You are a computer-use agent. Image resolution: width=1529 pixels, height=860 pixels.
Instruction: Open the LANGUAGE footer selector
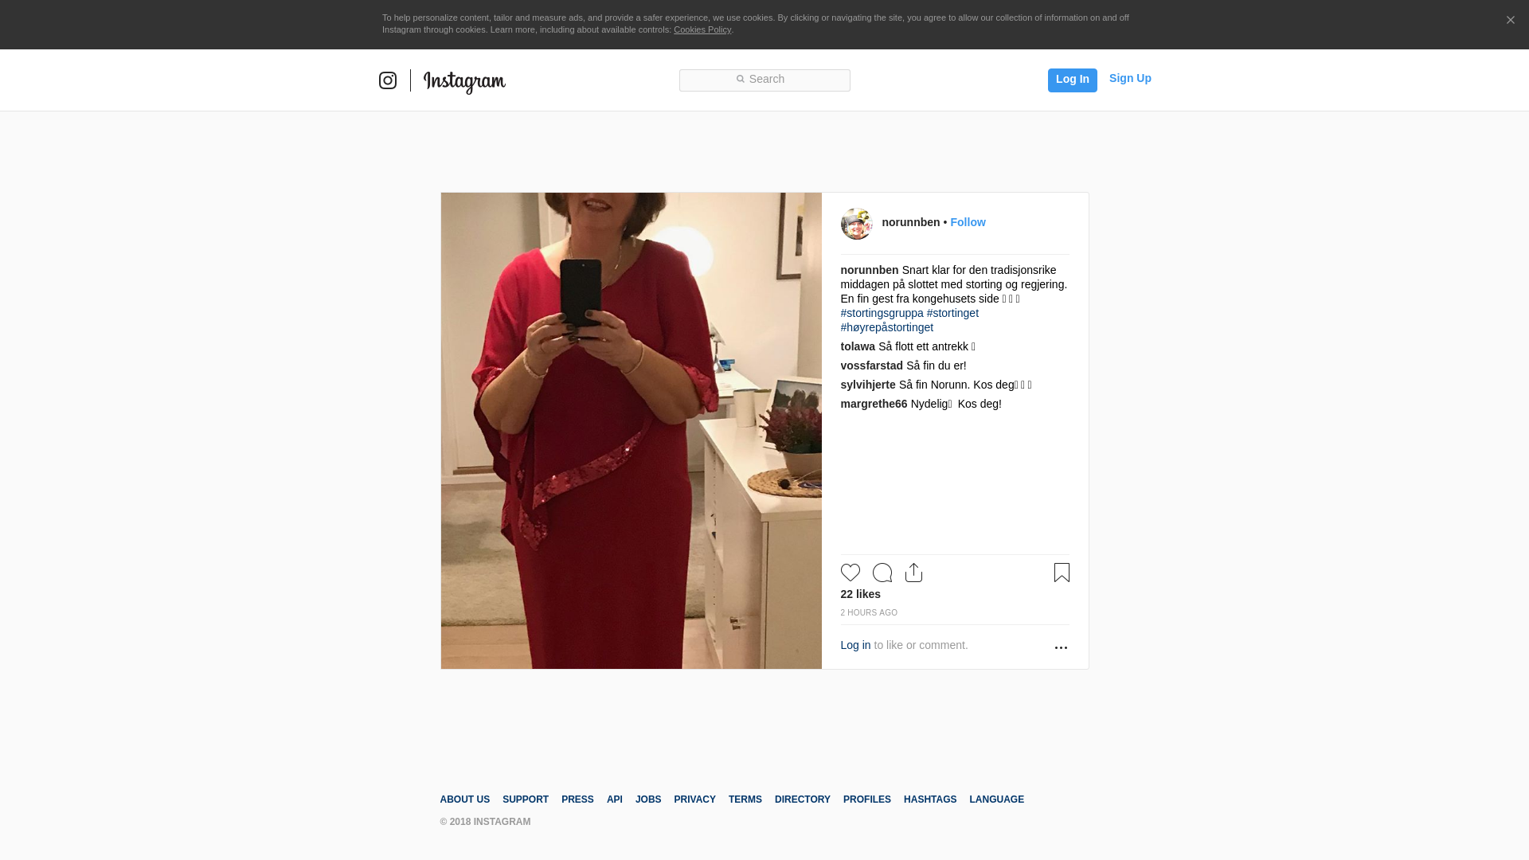[996, 799]
